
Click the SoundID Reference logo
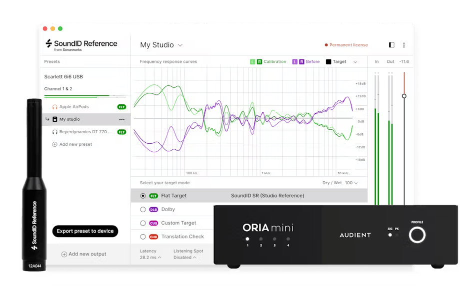click(x=81, y=44)
